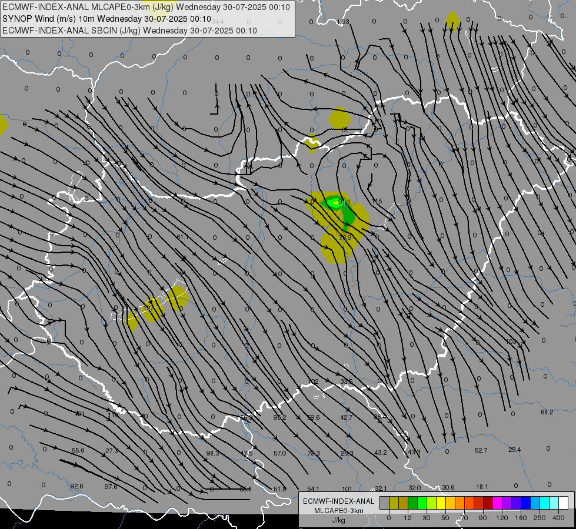Image resolution: width=576 pixels, height=529 pixels.
Task: Click the map value '51.8'
Action: coord(280,490)
